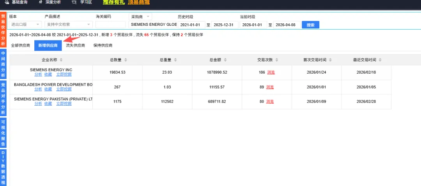Switch to 新增供应商 tab

[48, 45]
